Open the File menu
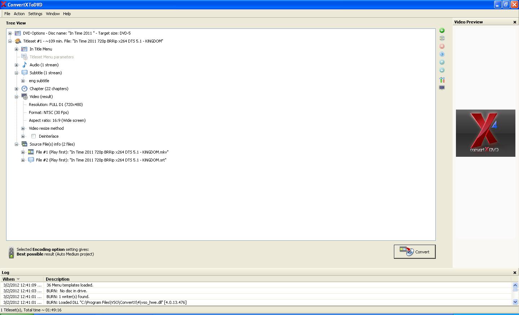The height and width of the screenshot is (315, 519). pos(7,14)
